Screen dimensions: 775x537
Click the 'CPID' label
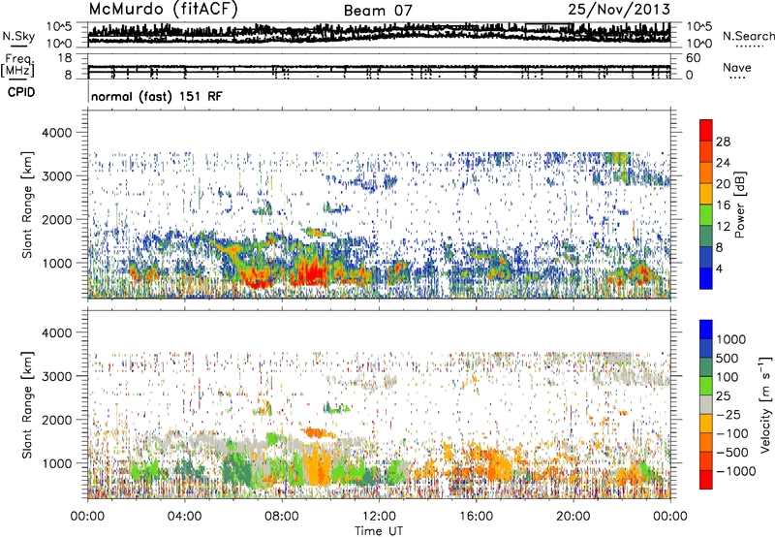click(21, 92)
